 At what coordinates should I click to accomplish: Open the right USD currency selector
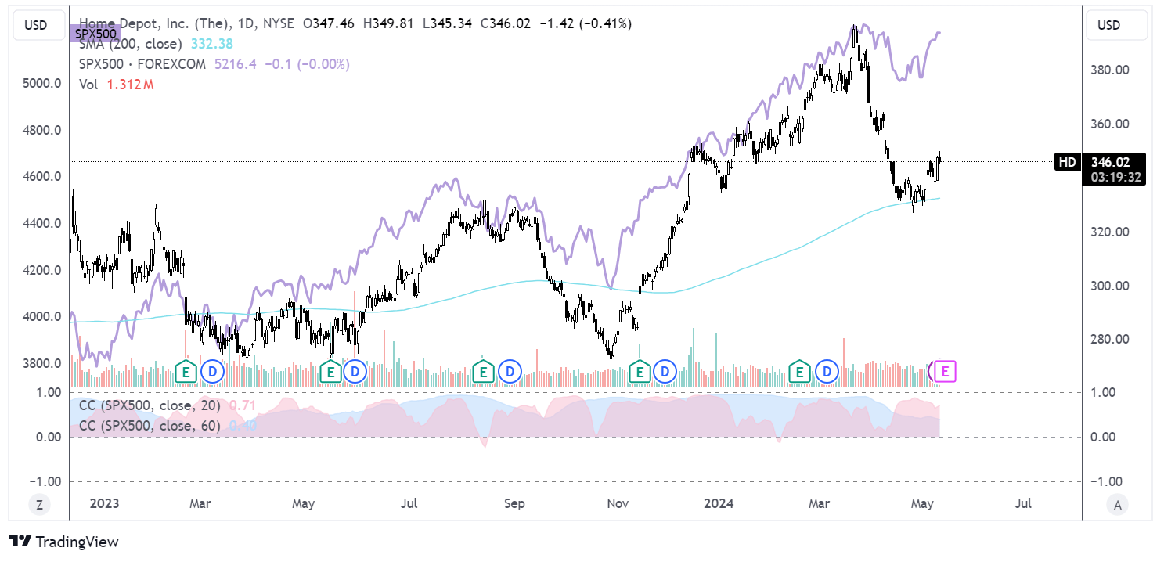pyautogui.click(x=1117, y=25)
